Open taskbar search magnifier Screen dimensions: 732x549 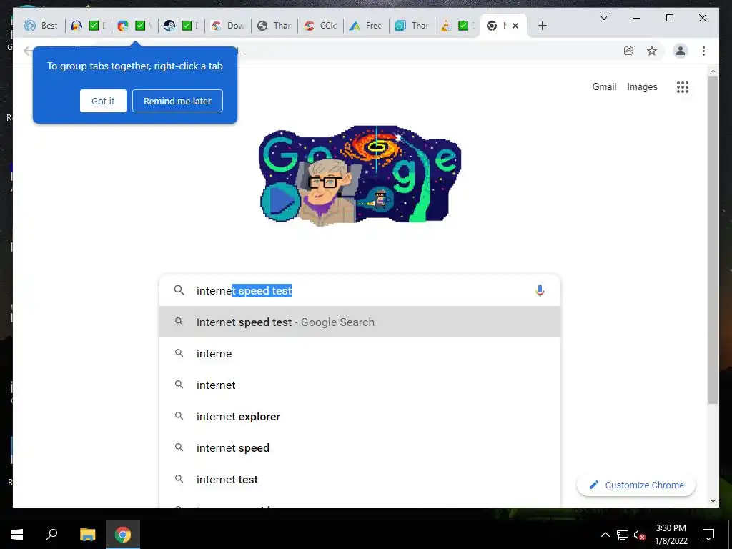click(51, 535)
